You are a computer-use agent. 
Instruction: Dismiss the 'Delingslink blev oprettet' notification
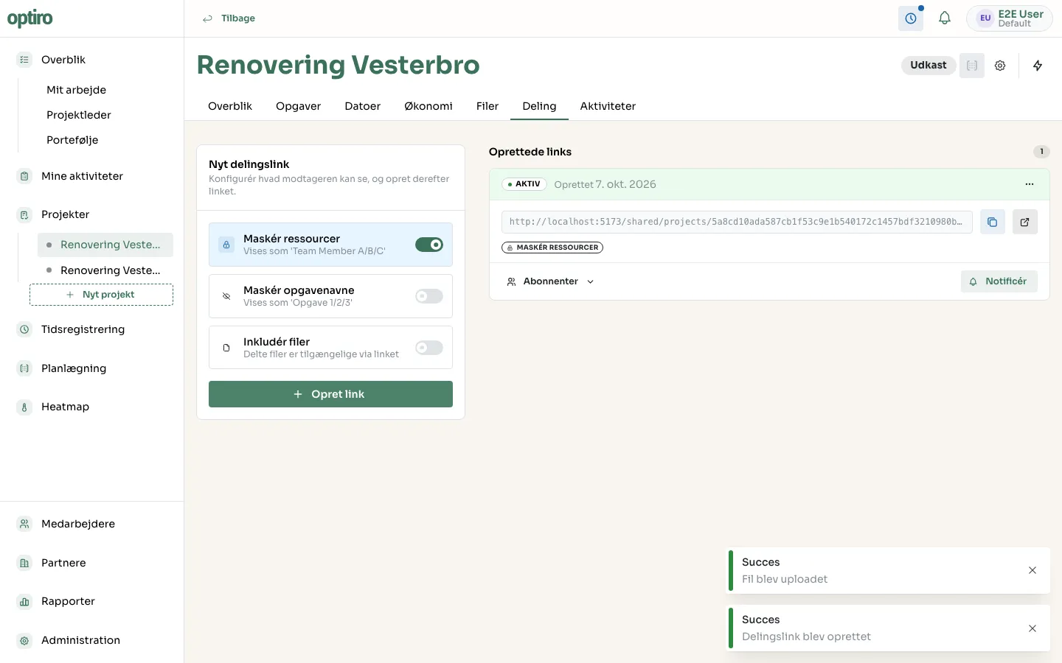(1032, 628)
